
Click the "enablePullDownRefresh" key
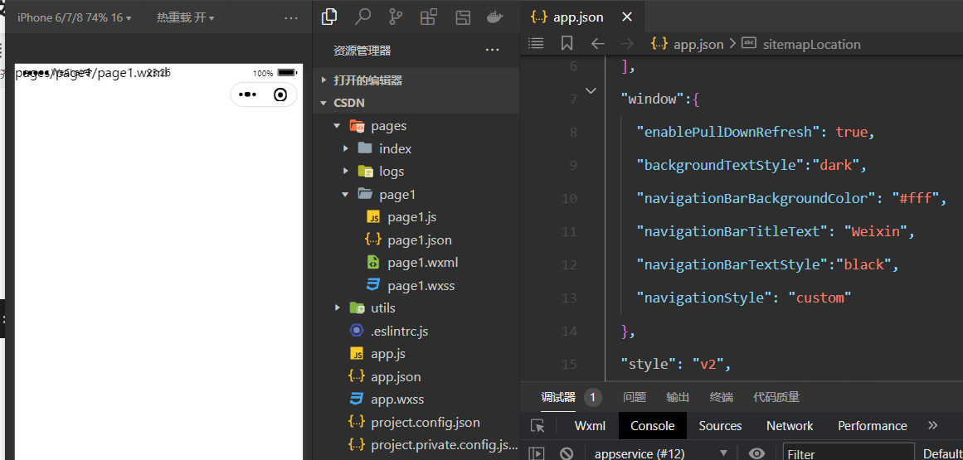tap(728, 133)
